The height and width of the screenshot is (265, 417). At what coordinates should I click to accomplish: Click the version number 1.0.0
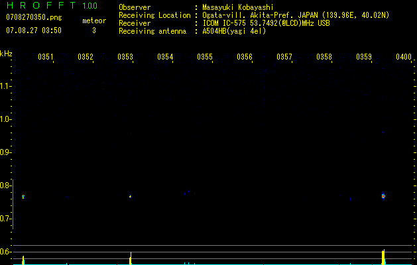(x=90, y=5)
